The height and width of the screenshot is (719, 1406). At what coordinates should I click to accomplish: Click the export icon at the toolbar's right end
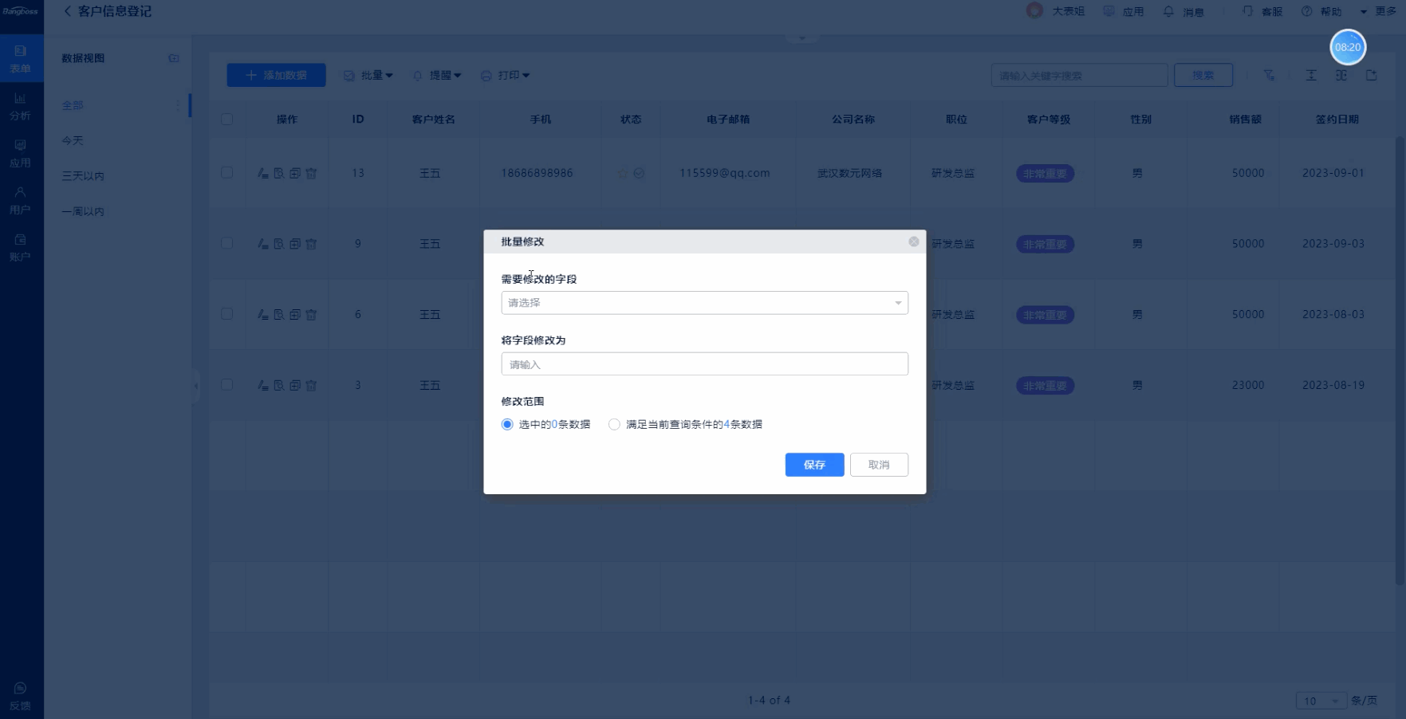coord(1372,75)
